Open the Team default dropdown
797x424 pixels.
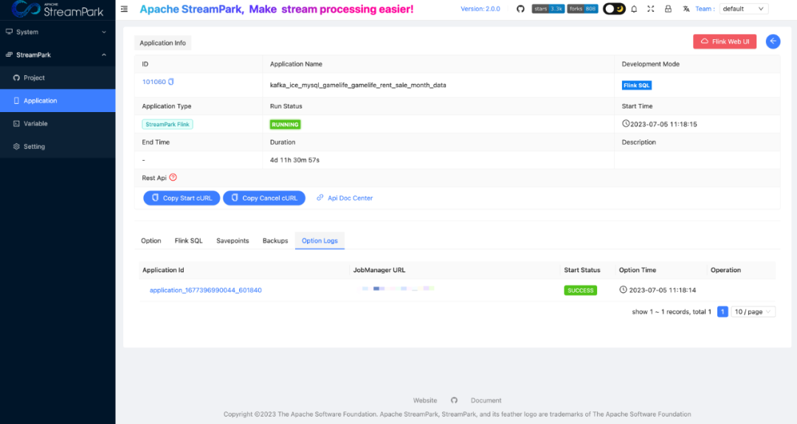pos(742,9)
